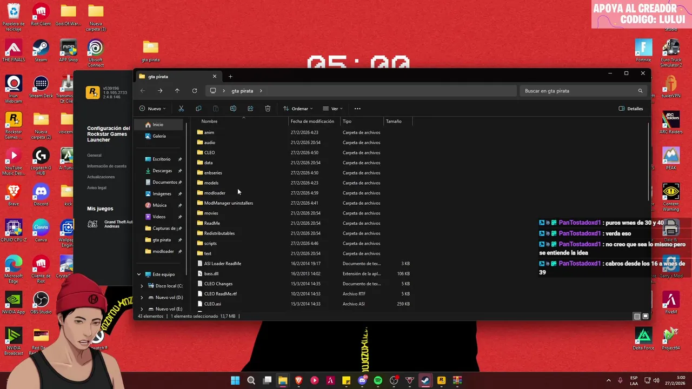This screenshot has height=389, width=692.
Task: Open the Nuevo dropdown
Action: pyautogui.click(x=152, y=109)
